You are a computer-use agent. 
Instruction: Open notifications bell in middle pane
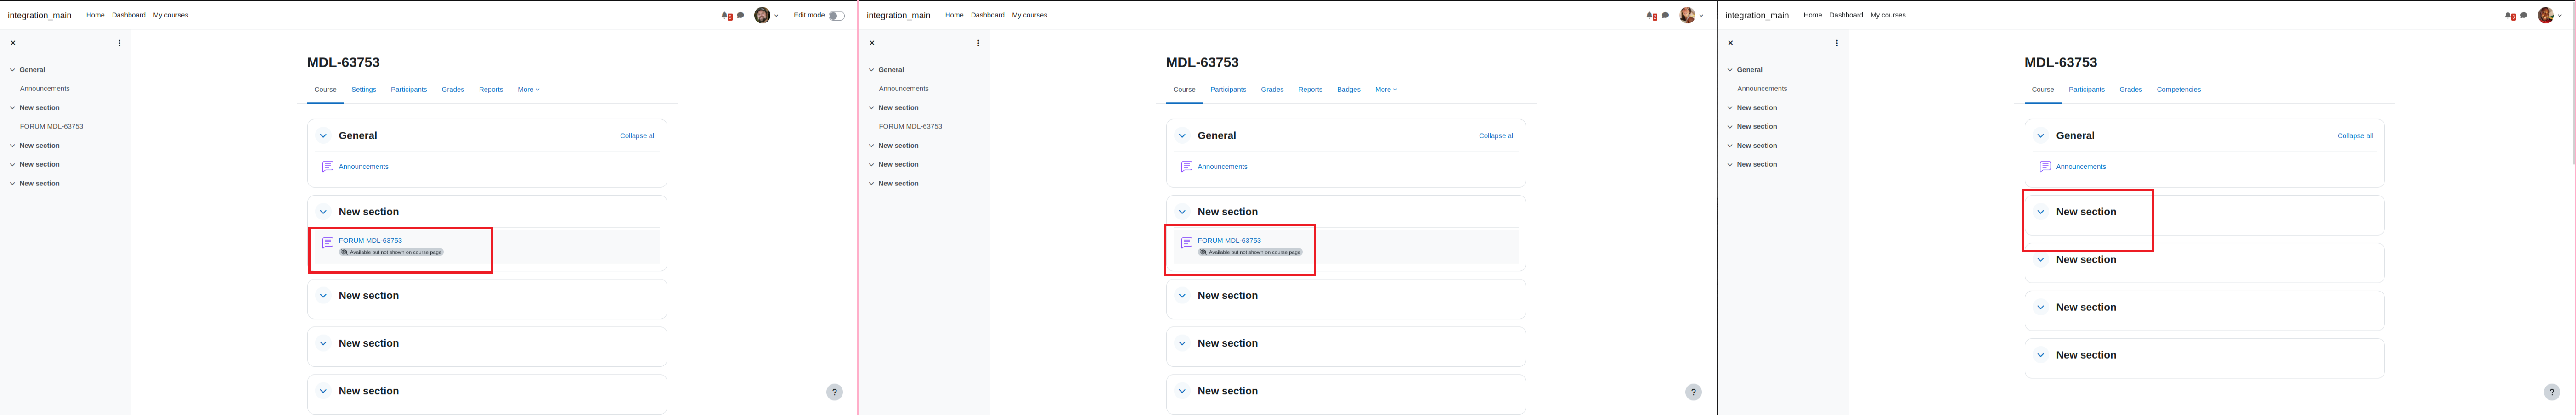(1651, 16)
